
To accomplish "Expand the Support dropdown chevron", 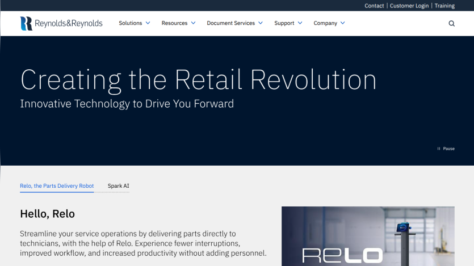I will (x=300, y=23).
